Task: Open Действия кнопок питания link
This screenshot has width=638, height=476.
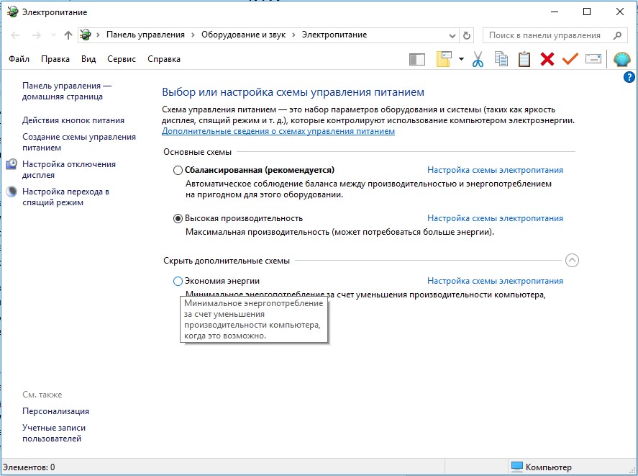Action: coord(73,120)
